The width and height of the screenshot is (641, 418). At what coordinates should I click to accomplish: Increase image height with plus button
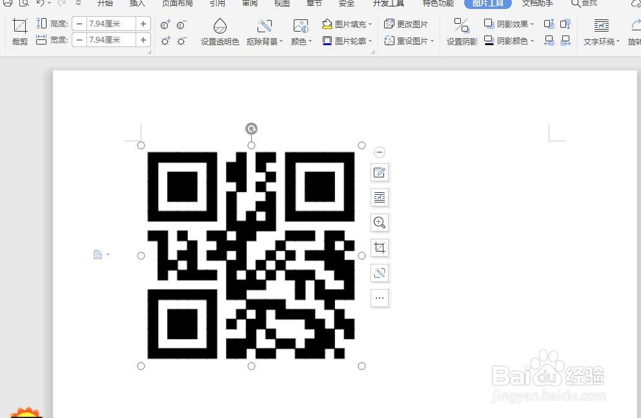click(143, 24)
